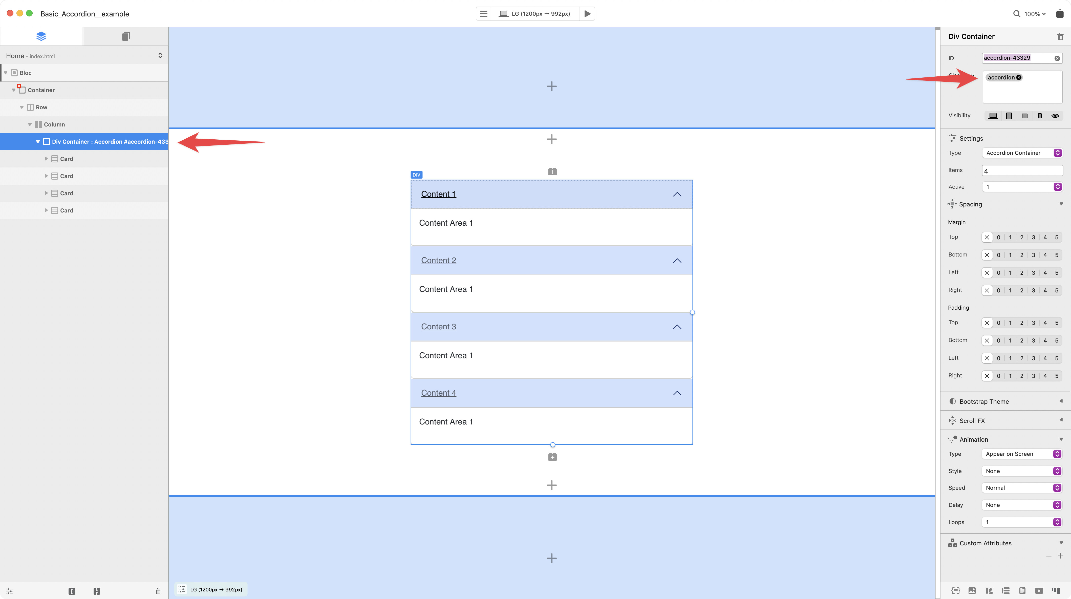Click the layer tree tab icon
Image resolution: width=1071 pixels, height=599 pixels.
coord(41,36)
